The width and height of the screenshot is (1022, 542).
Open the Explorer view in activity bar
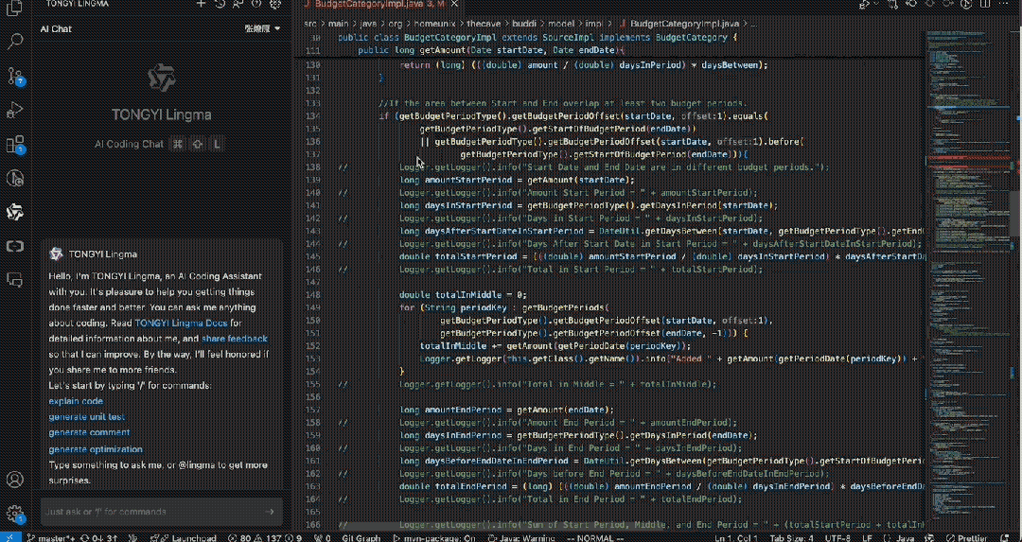click(x=14, y=9)
